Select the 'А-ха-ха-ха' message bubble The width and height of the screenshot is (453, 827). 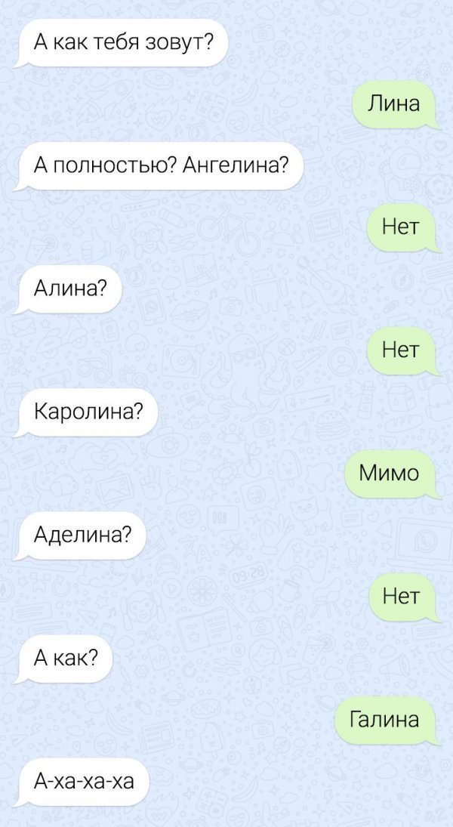83,782
